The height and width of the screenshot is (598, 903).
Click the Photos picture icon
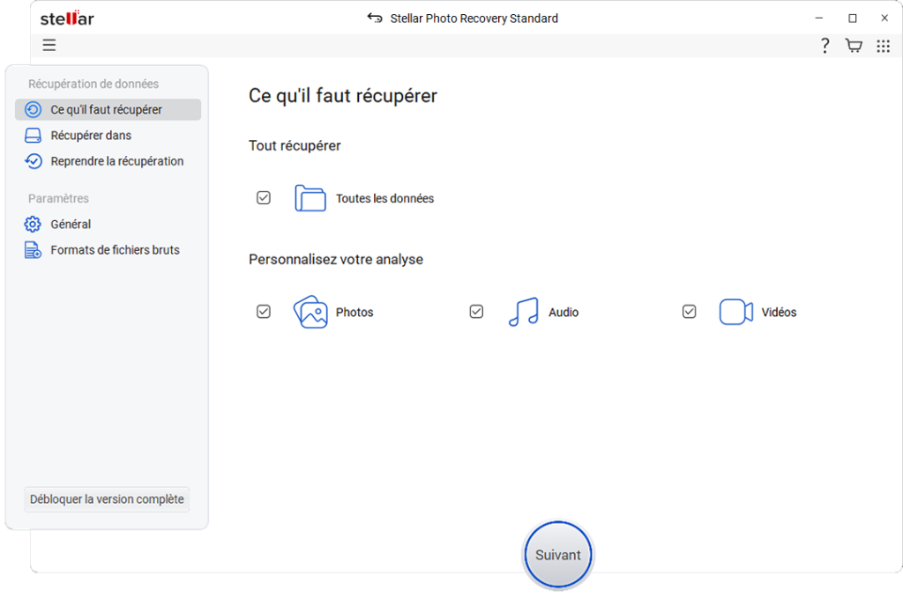(310, 312)
